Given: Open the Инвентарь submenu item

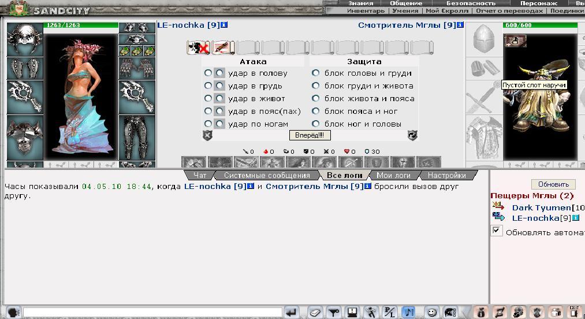Looking at the screenshot, I should 366,11.
